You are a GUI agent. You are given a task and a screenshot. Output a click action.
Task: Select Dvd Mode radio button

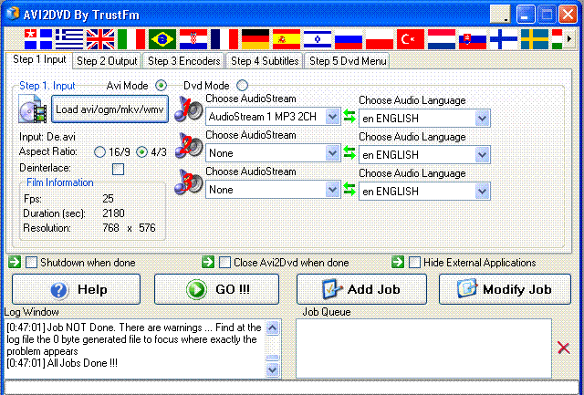coord(242,86)
